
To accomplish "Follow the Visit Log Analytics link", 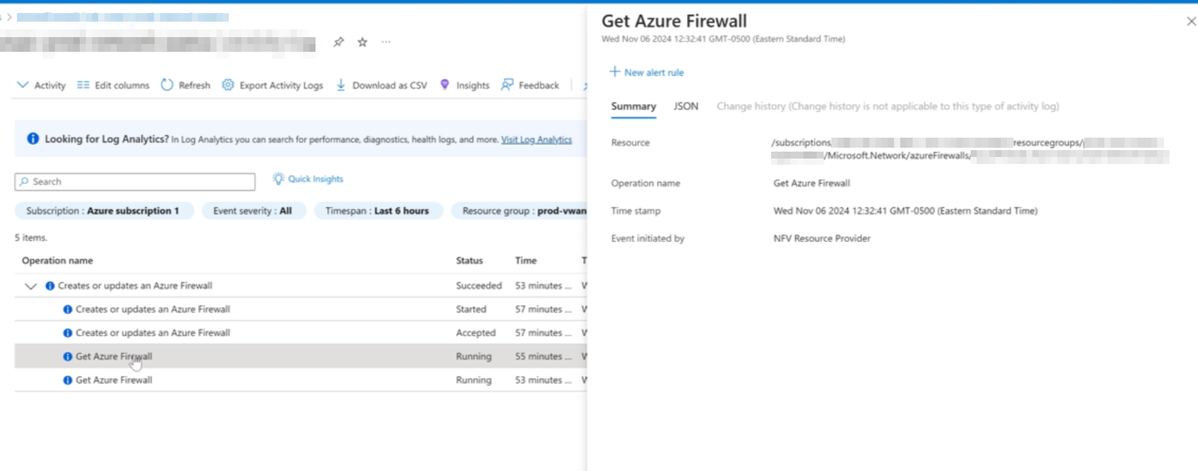I will (x=537, y=140).
